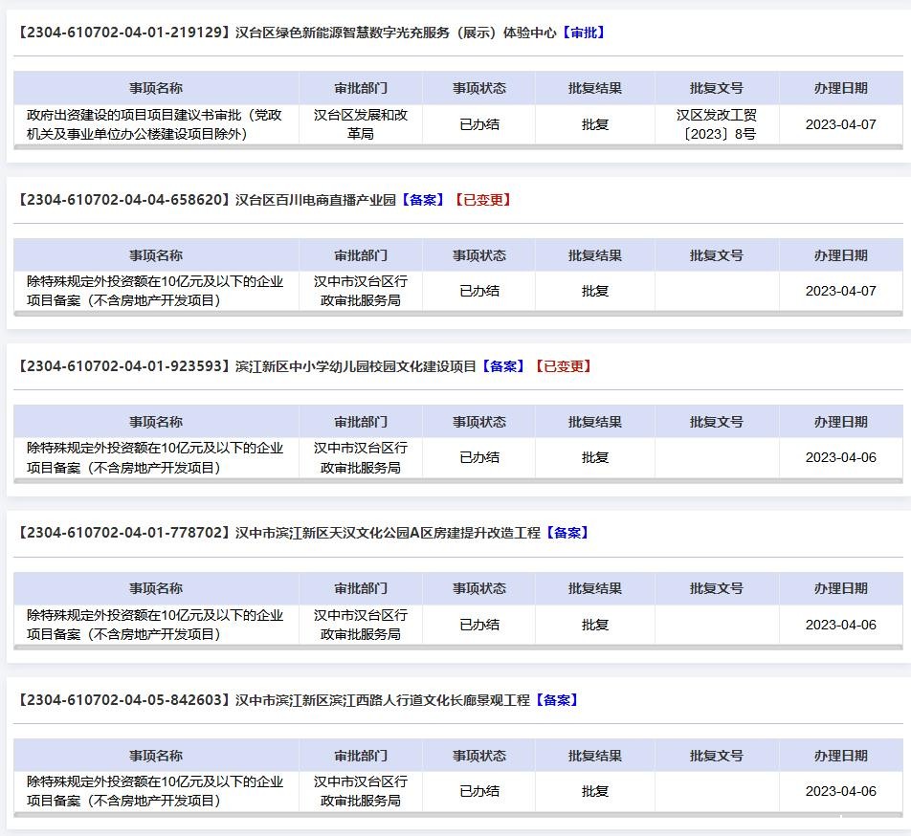The width and height of the screenshot is (911, 836).
Task: Click 批复 result in 校园文化建设项目 row
Action: tap(595, 457)
